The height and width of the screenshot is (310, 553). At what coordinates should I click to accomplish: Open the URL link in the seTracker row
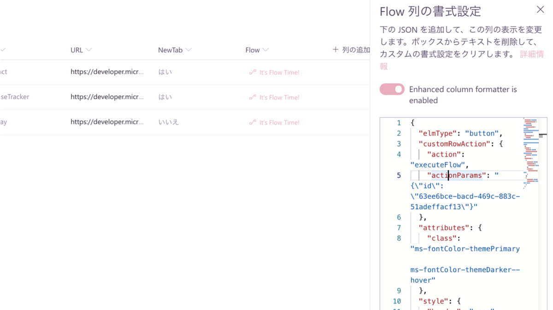tap(107, 97)
